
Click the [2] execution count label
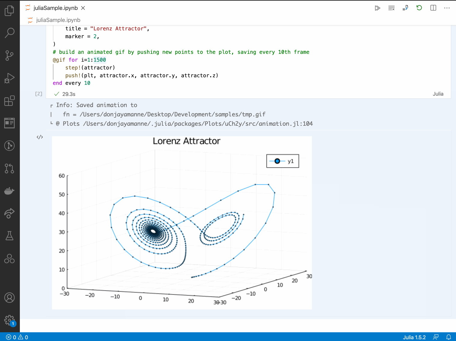pos(39,94)
